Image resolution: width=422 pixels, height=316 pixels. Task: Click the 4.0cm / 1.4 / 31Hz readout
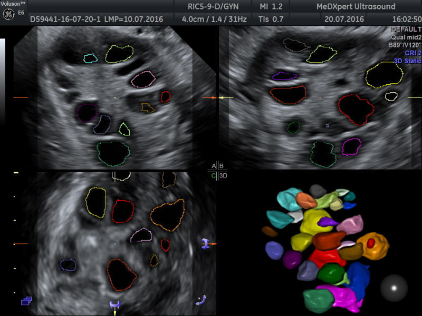click(214, 19)
